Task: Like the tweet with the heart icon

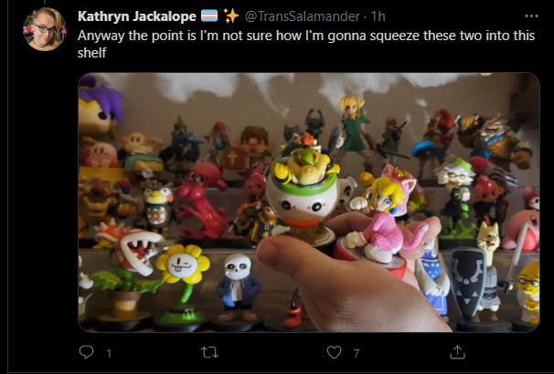Action: coord(334,352)
